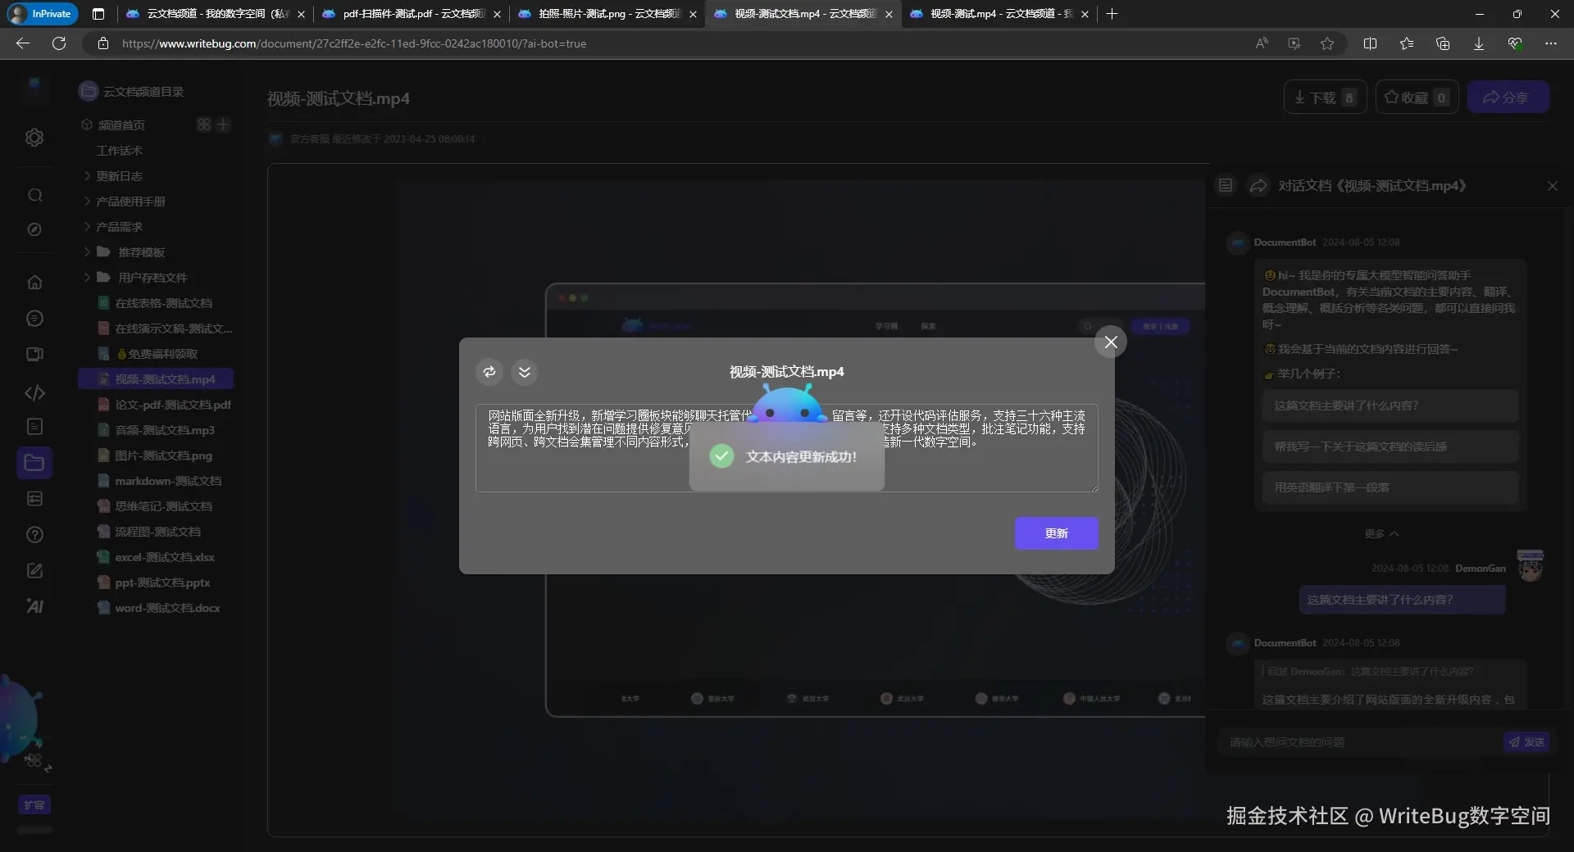Click the refresh icon in the video dialog
Screen dimensions: 1574x852
(x=489, y=372)
